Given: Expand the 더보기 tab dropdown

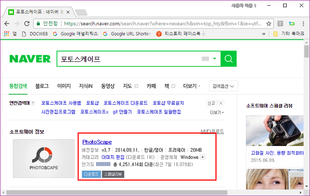Looking at the screenshot, I should tap(192, 86).
